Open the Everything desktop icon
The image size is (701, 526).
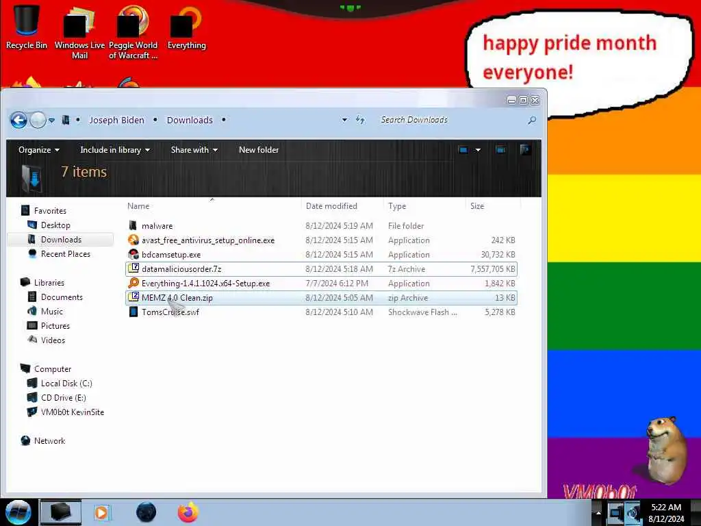186,27
